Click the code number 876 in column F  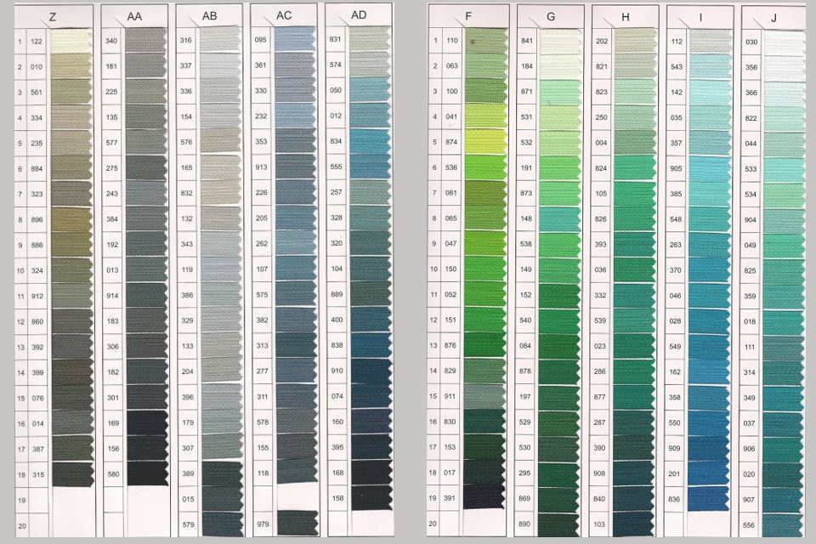click(450, 345)
